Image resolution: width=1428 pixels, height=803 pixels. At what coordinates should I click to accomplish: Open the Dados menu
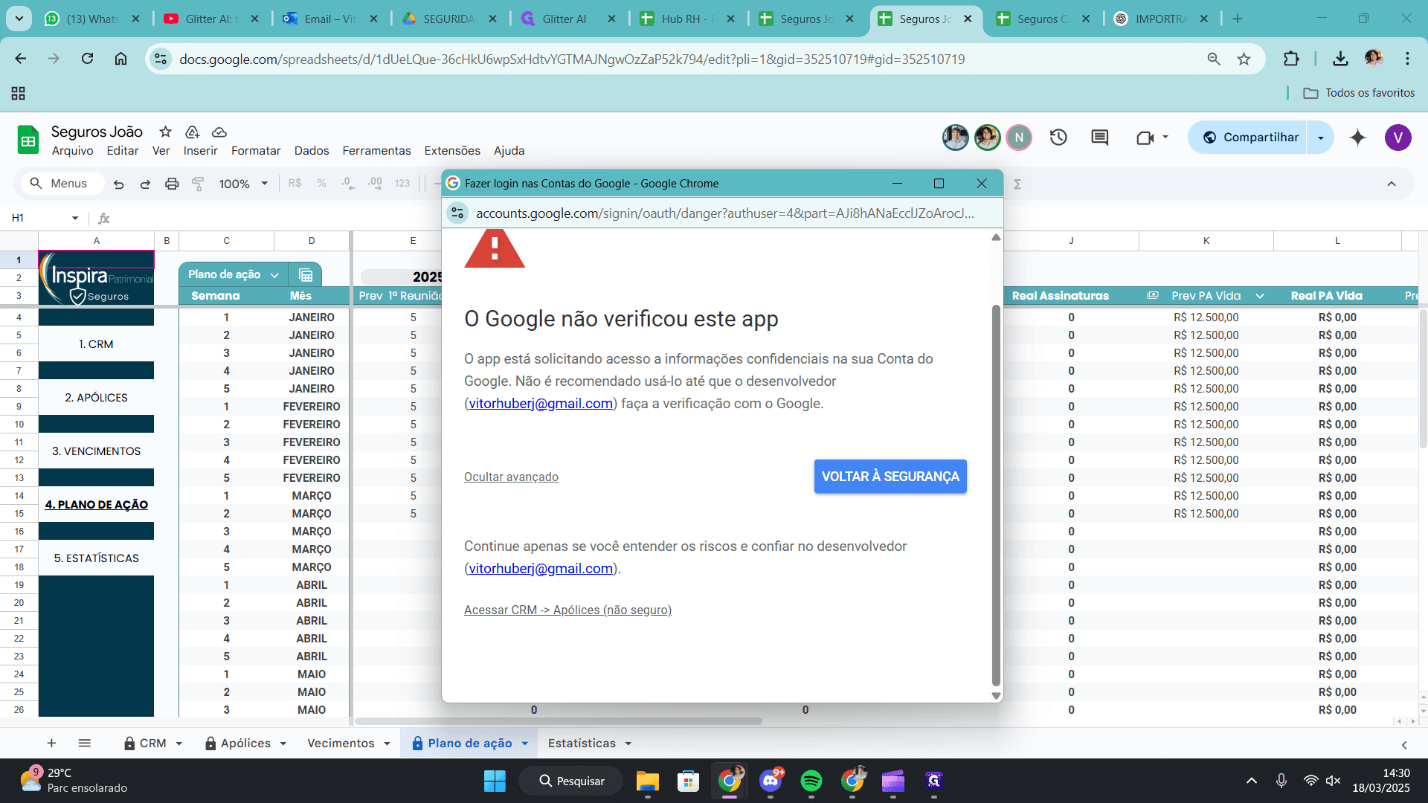click(312, 150)
